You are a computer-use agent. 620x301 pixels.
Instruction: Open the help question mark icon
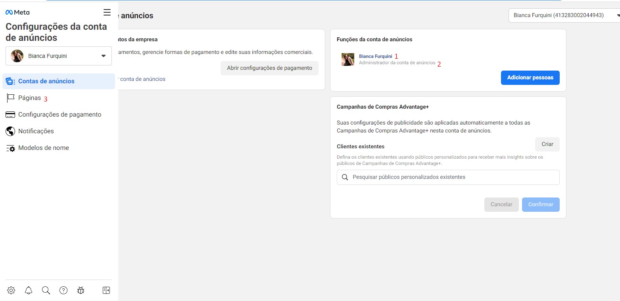pyautogui.click(x=63, y=290)
